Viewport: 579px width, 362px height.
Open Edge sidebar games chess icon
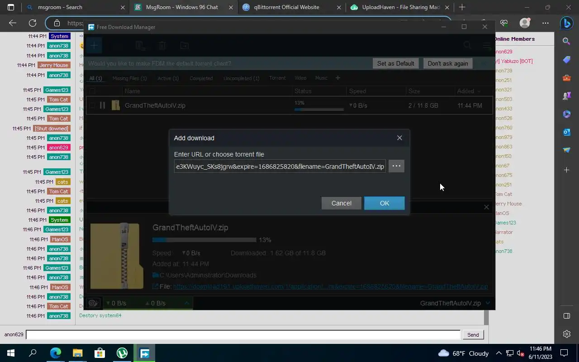coord(566,96)
